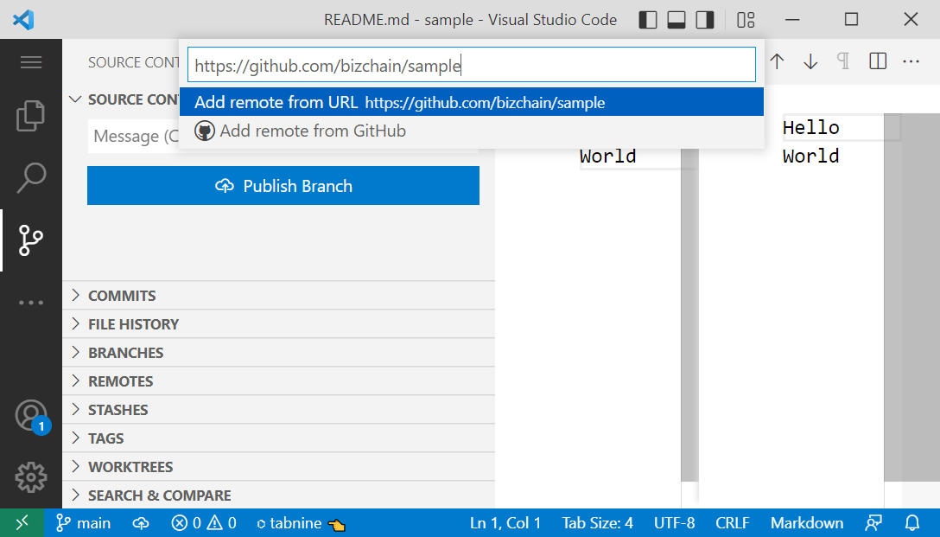
Task: Open notifications via the bell icon
Action: coord(911,522)
